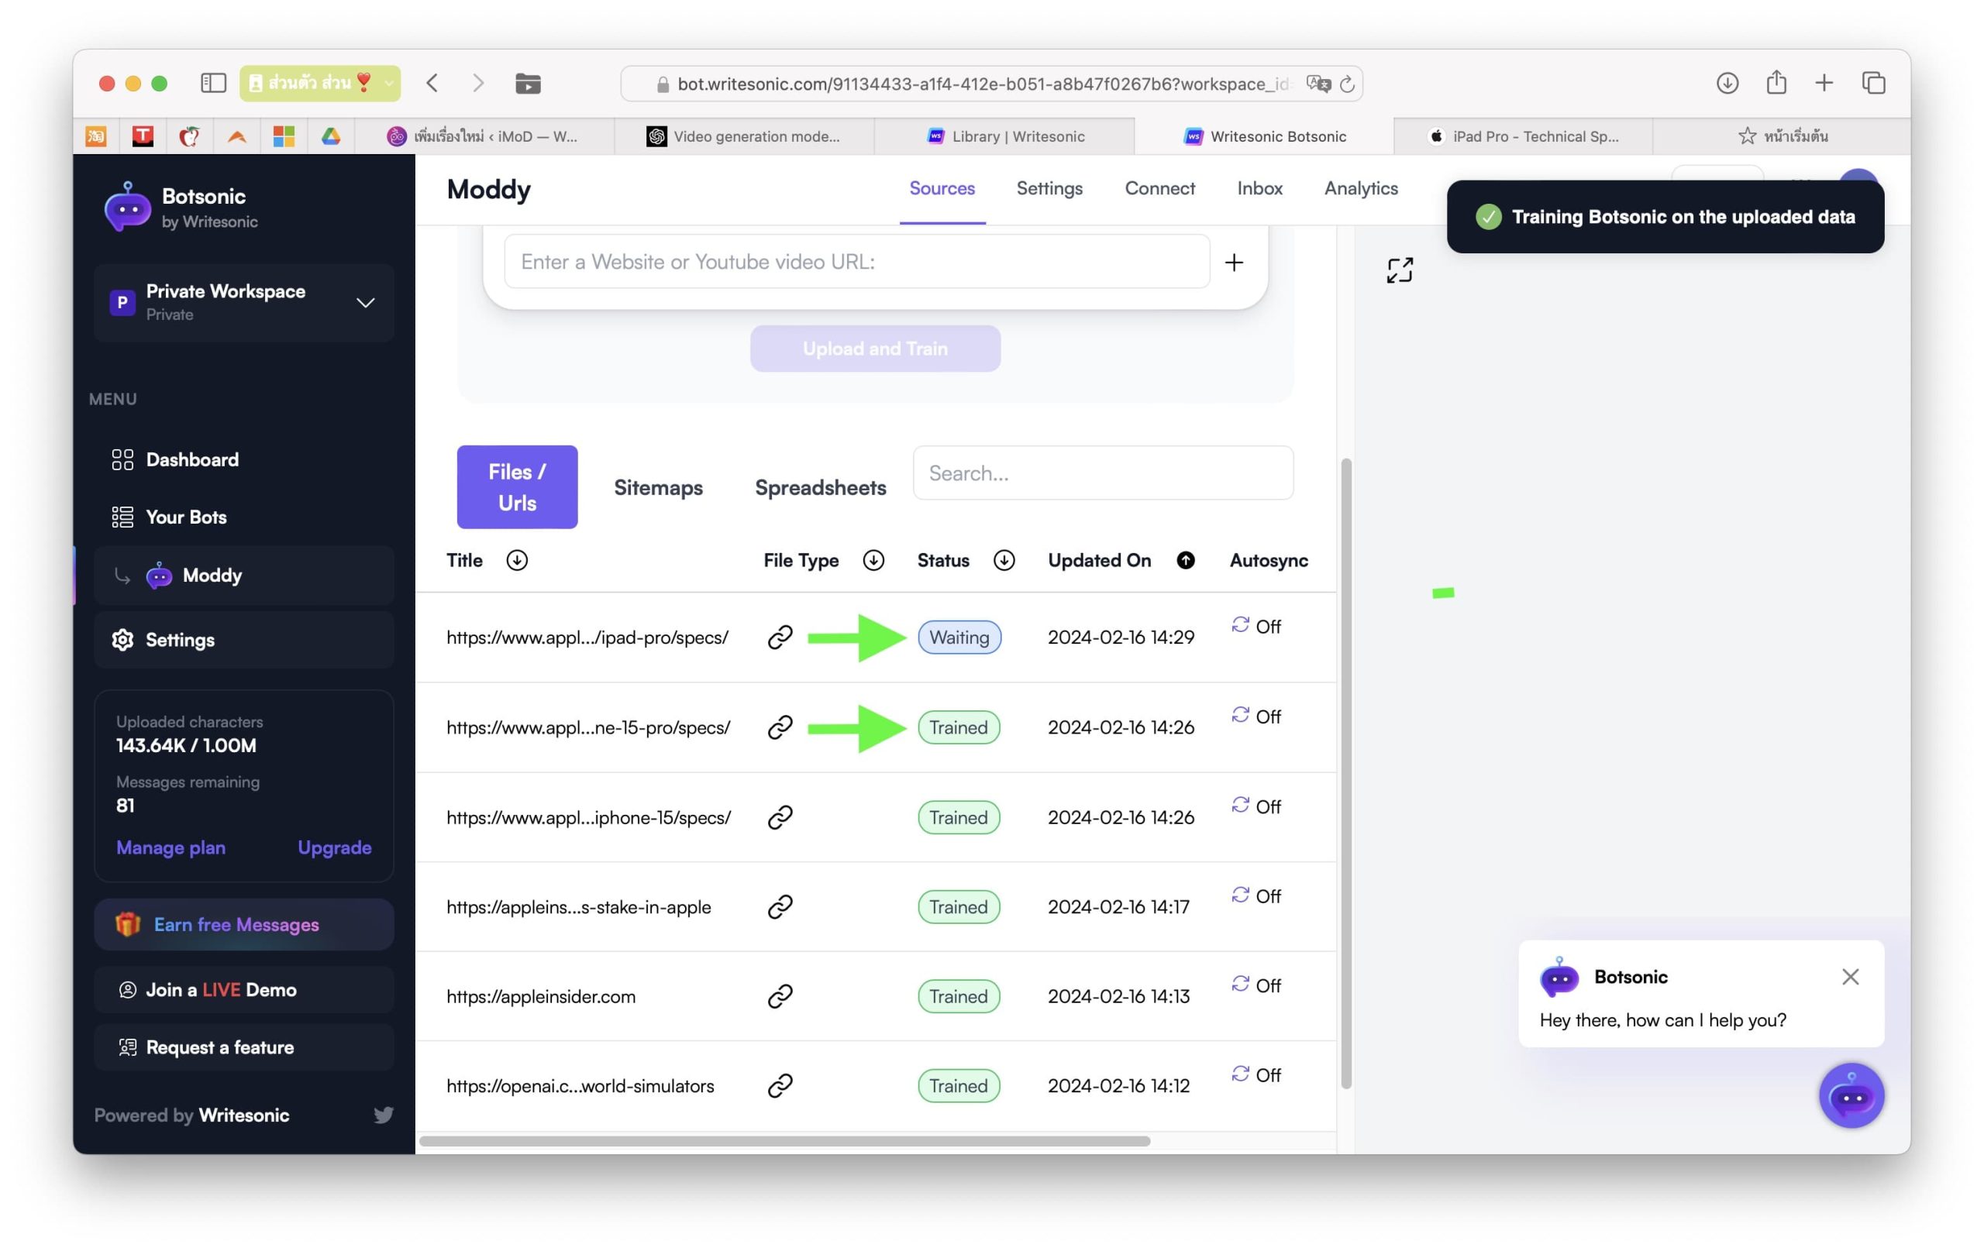Sort by the Status column arrow
The image size is (1984, 1251).
pyautogui.click(x=1004, y=561)
